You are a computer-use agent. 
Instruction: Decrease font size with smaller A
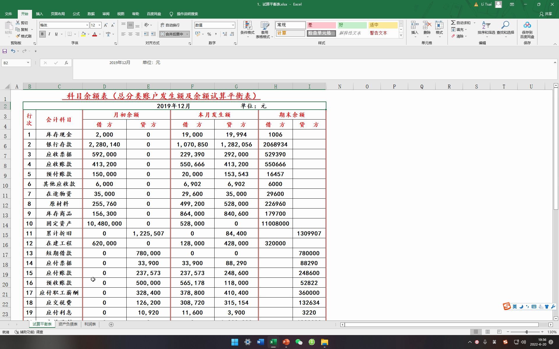pyautogui.click(x=113, y=25)
